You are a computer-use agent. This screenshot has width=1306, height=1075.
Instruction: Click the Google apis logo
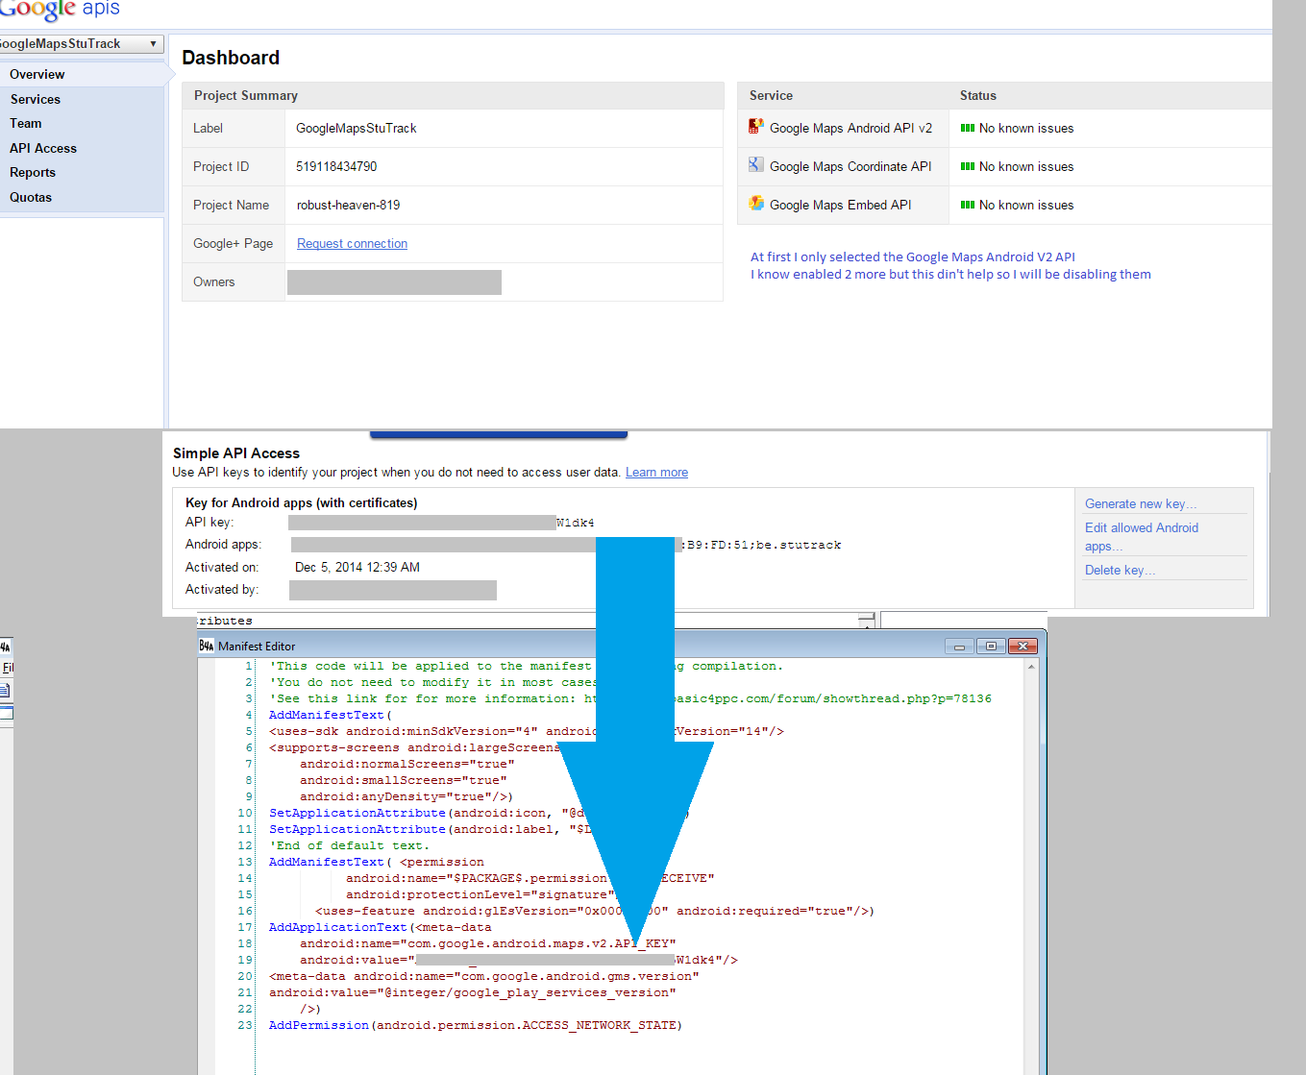60,10
